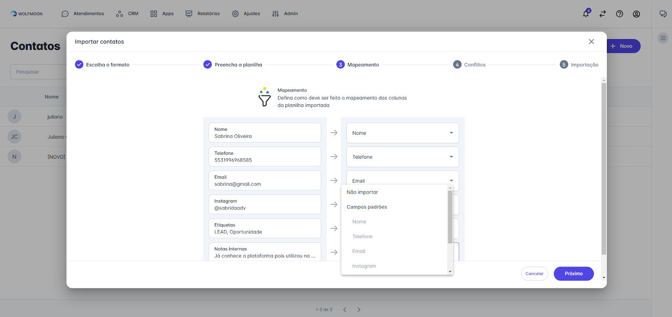Open the chat panel icon at far right

click(663, 14)
